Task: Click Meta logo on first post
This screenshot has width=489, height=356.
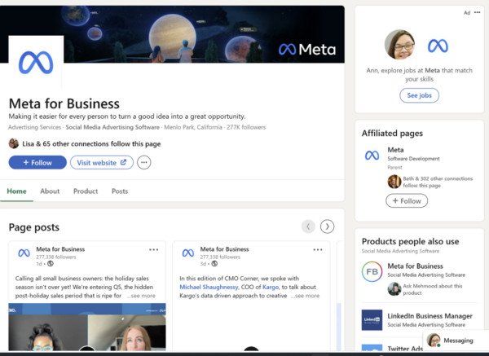Action: [24, 253]
